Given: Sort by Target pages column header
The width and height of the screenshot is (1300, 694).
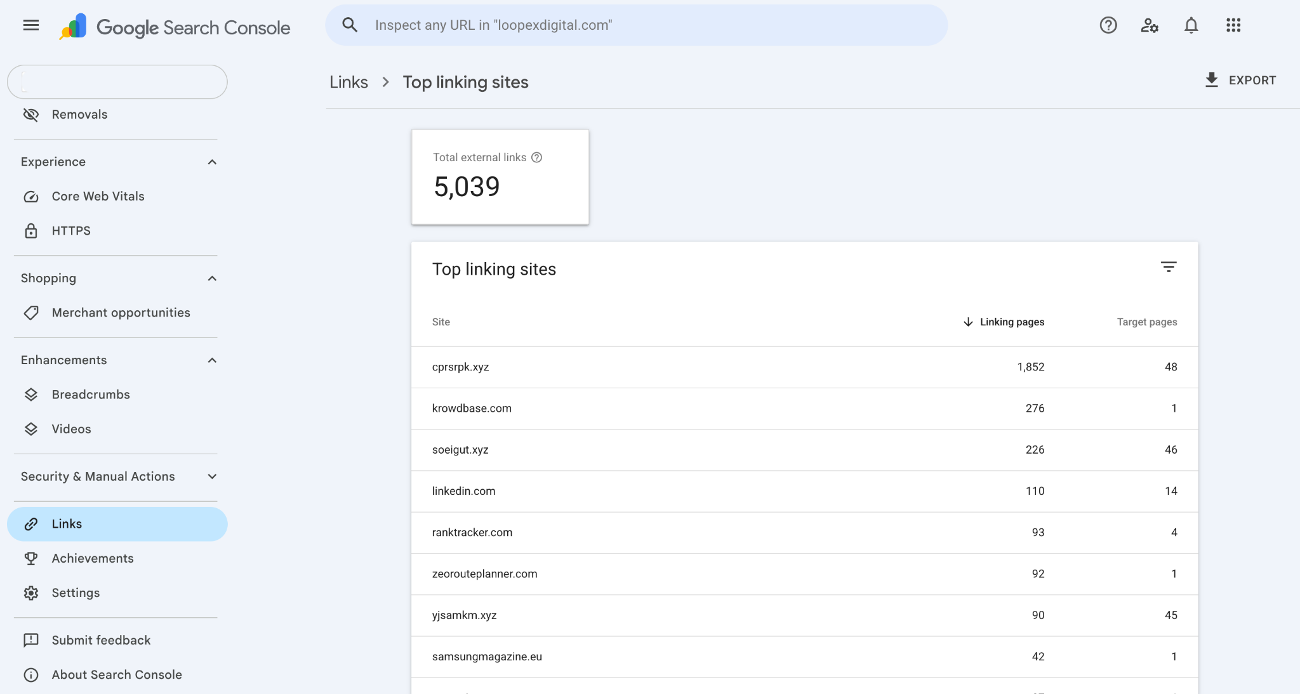Looking at the screenshot, I should [1147, 322].
